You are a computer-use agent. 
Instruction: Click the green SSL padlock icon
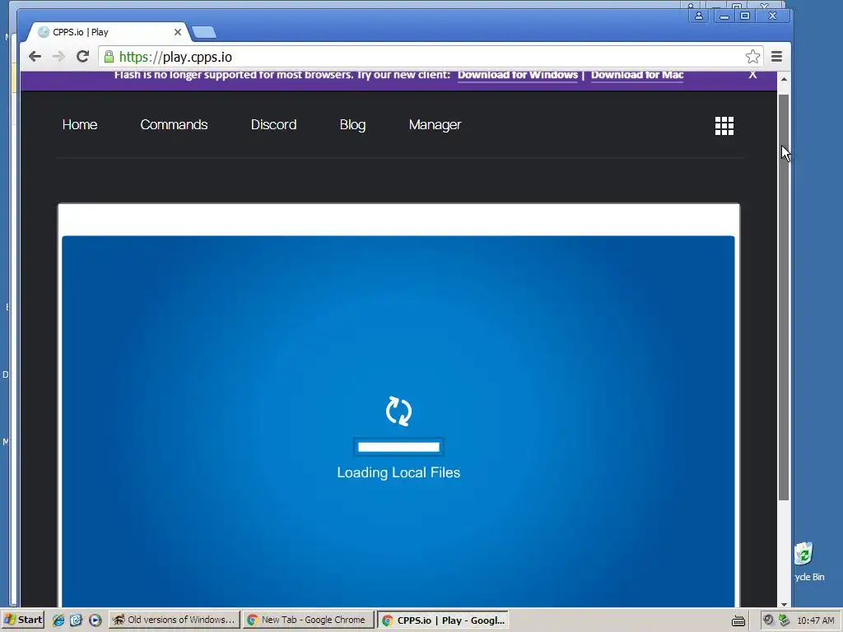pos(109,57)
